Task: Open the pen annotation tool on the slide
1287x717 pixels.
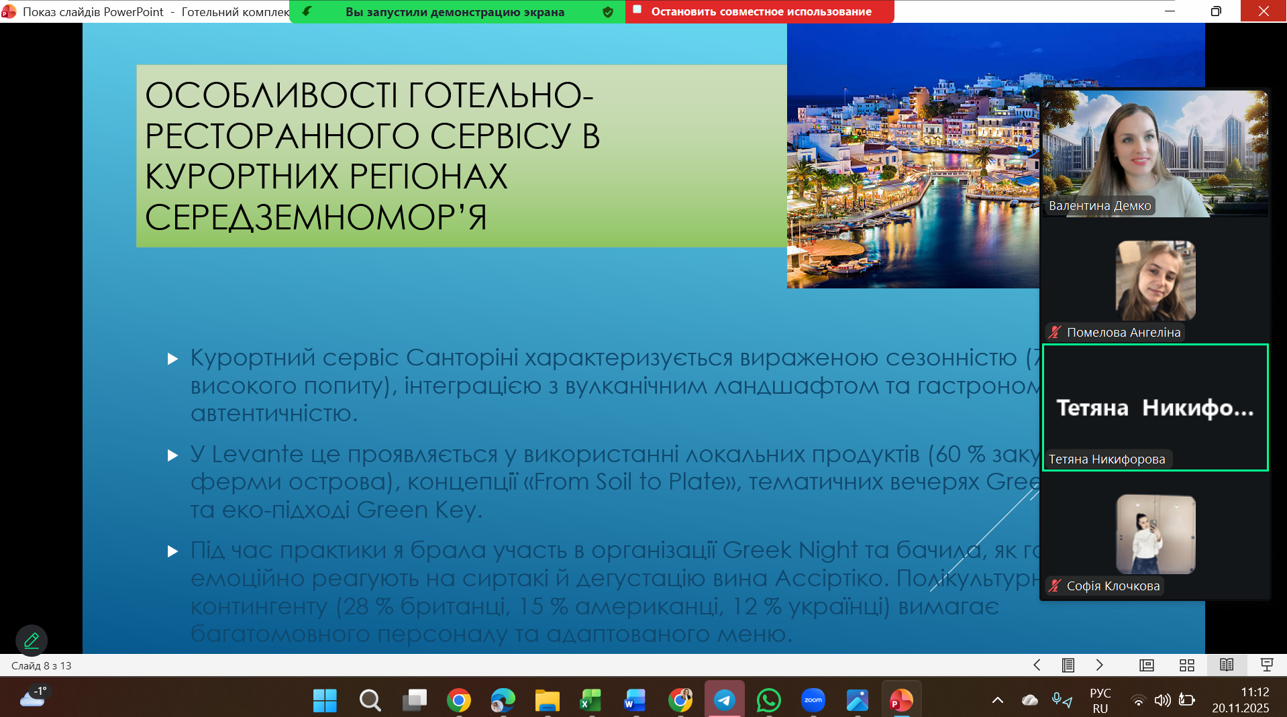Action: pos(32,641)
